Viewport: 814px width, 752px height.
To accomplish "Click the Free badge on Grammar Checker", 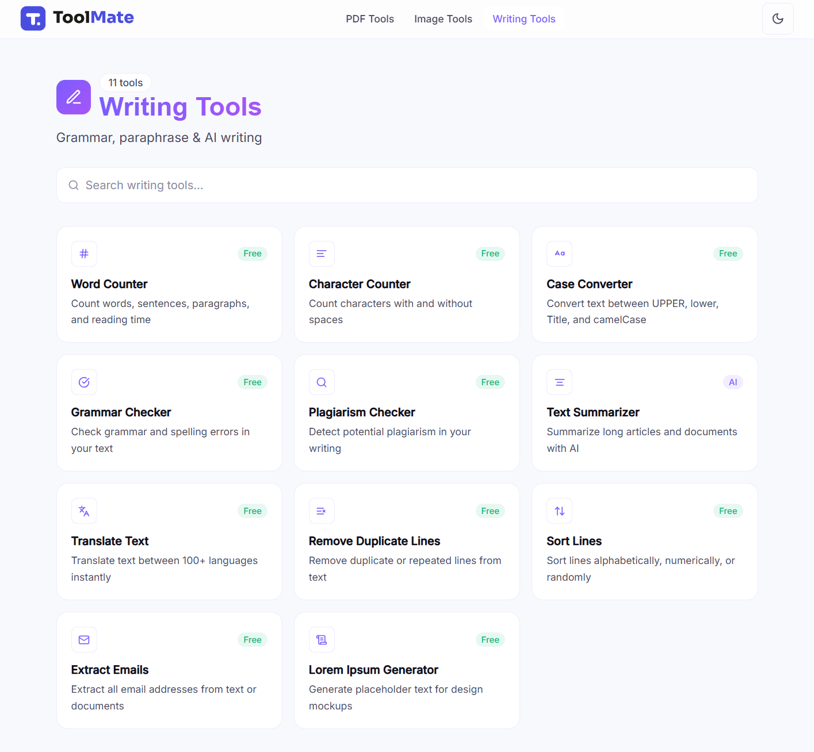I will click(x=253, y=382).
